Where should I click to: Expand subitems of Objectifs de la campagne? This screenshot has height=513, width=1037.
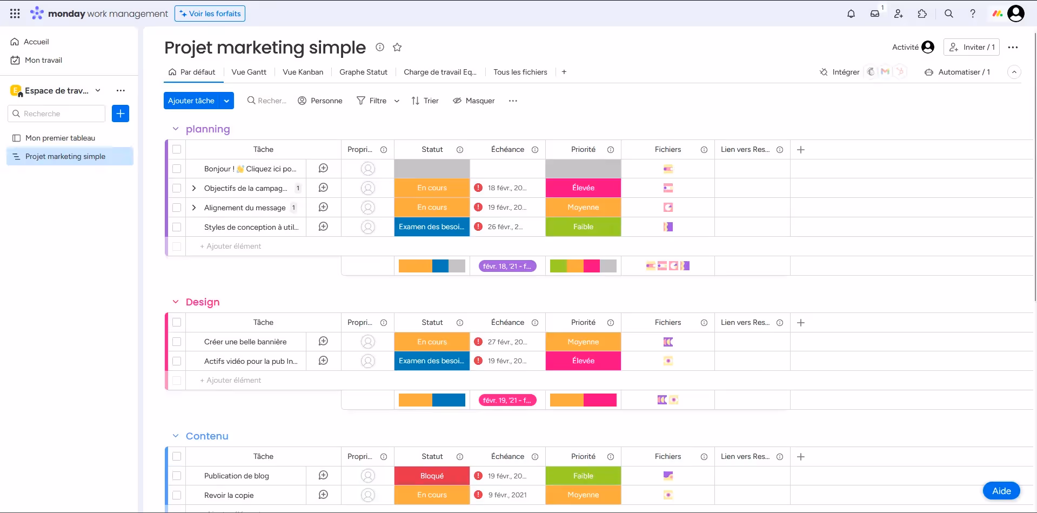[194, 188]
